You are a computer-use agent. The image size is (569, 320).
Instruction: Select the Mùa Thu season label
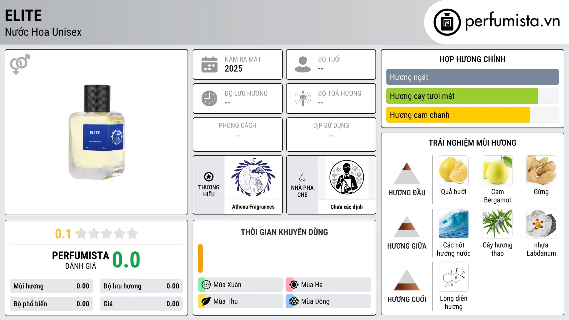pos(226,301)
